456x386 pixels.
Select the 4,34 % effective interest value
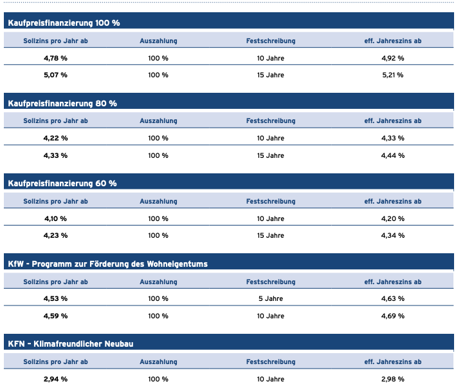point(392,235)
